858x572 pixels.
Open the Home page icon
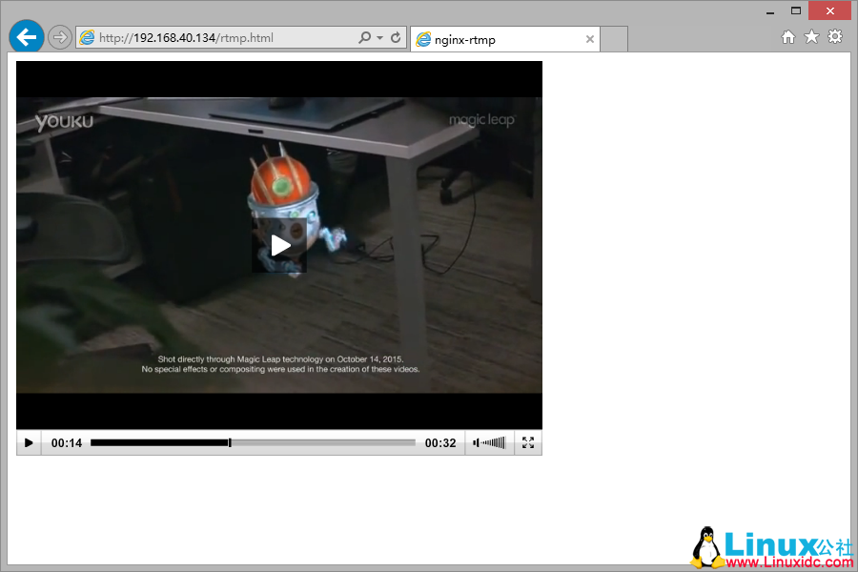pyautogui.click(x=788, y=37)
